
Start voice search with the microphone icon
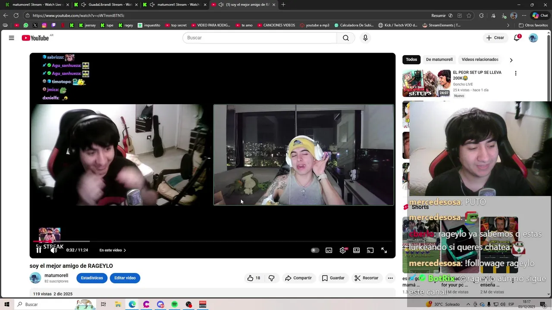365,38
